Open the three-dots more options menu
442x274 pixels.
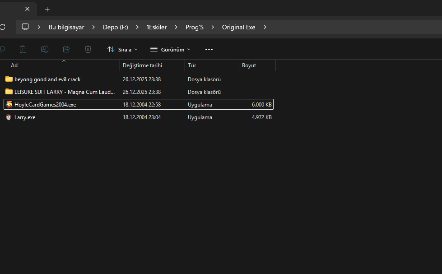(209, 49)
